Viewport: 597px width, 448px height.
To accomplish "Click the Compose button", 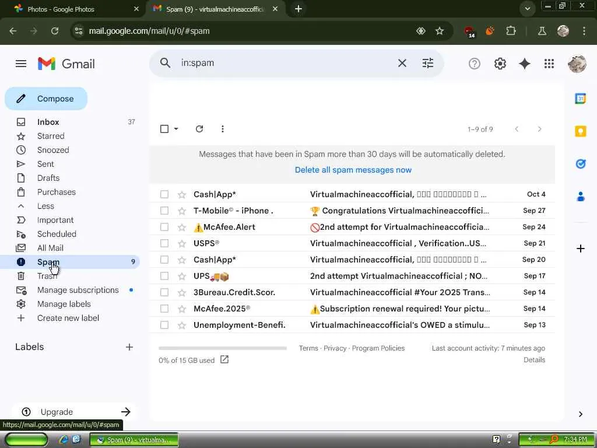I will (x=46, y=99).
